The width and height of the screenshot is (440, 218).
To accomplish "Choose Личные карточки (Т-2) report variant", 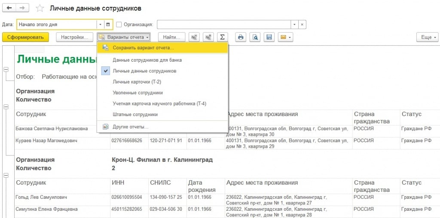I will click(x=137, y=82).
